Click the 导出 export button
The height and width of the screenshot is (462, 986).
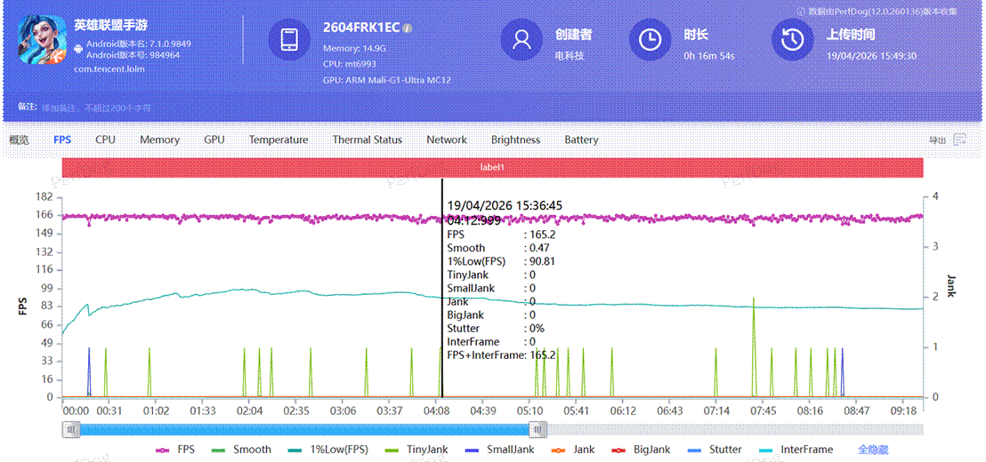[x=937, y=140]
